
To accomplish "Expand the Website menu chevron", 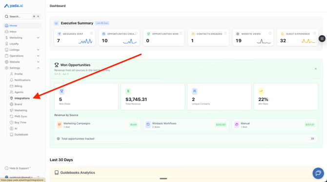I will click(x=38, y=62).
